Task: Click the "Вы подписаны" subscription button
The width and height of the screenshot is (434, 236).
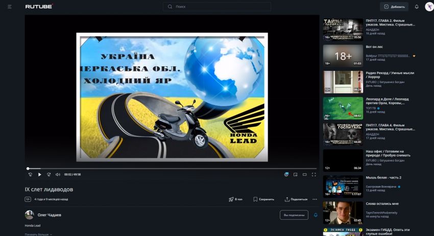Action: (294, 215)
